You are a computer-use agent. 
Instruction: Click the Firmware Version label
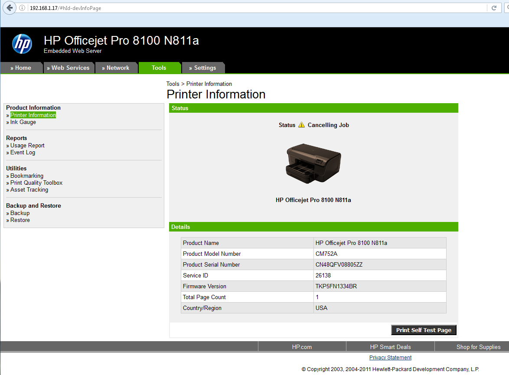(x=205, y=286)
